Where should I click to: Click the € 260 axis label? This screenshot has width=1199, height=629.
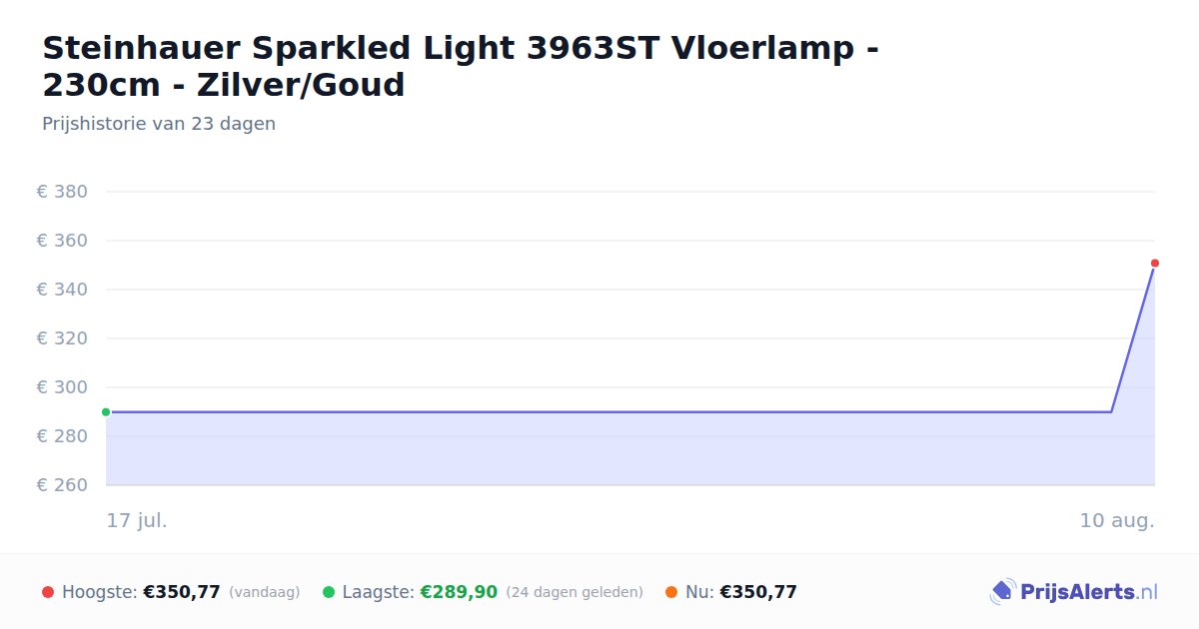(x=63, y=485)
